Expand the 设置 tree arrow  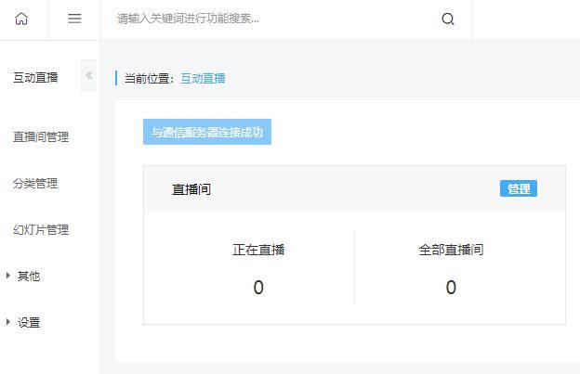8,322
